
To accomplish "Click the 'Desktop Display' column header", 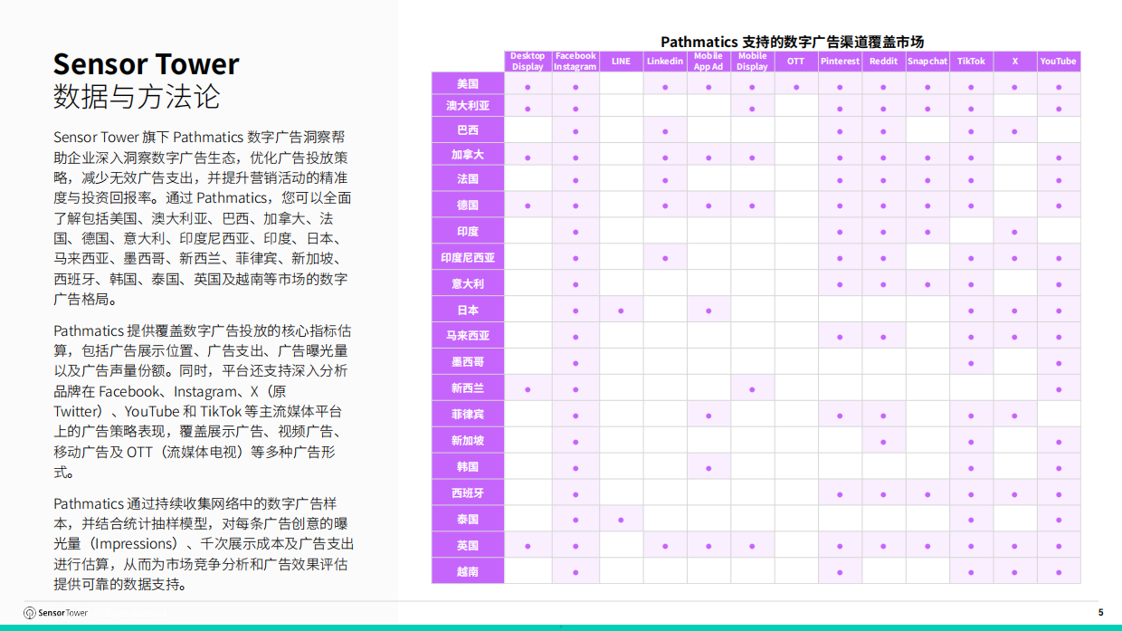I will 528,62.
